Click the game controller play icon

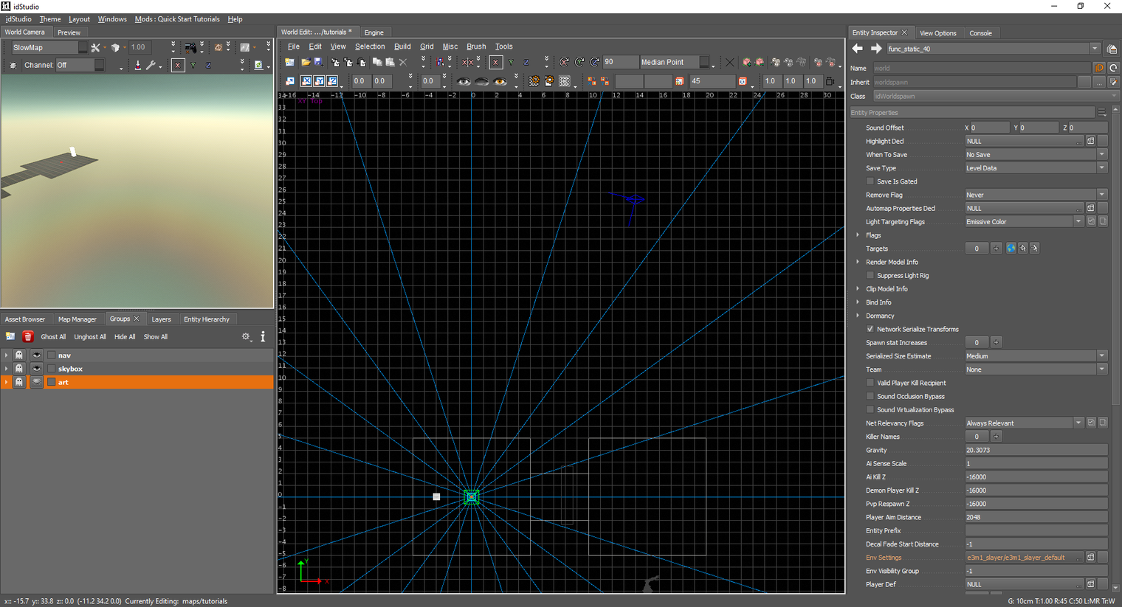point(190,47)
